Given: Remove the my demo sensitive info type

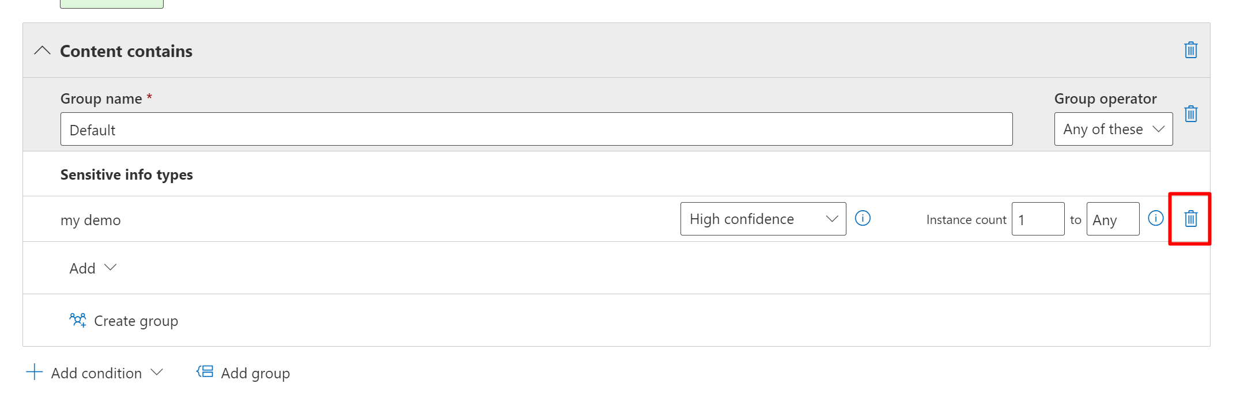Looking at the screenshot, I should tap(1190, 219).
